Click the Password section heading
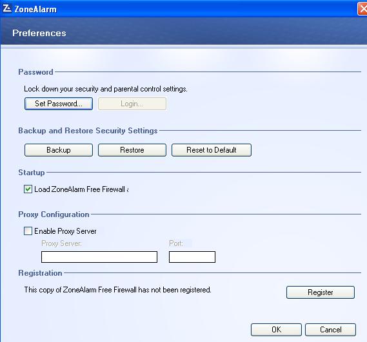Image resolution: width=367 pixels, height=342 pixels. [x=36, y=71]
